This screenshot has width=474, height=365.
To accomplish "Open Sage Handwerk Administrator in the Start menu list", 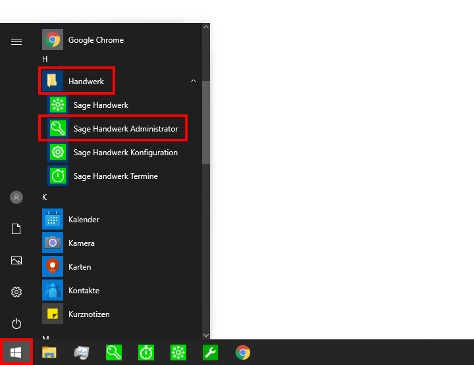I will 125,129.
